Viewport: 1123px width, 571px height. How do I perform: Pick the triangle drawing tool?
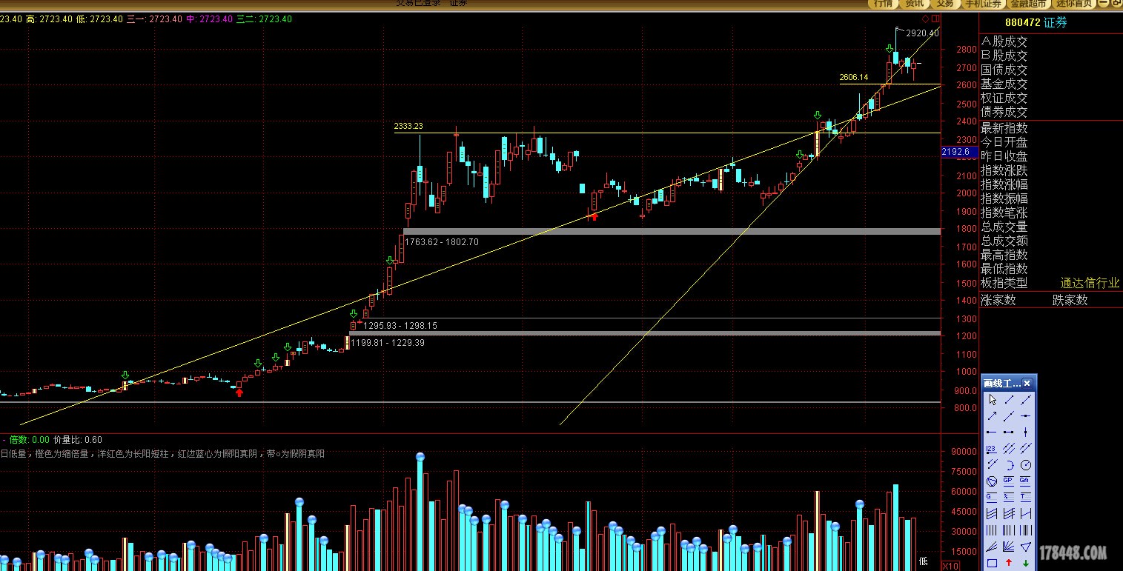click(x=1026, y=547)
